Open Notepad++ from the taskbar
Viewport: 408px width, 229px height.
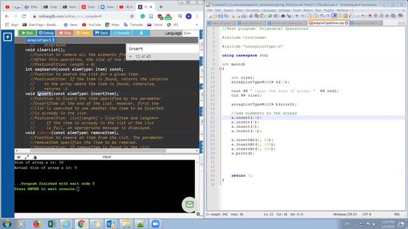[141, 224]
